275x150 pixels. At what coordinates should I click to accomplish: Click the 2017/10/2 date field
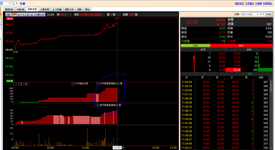tap(249, 14)
